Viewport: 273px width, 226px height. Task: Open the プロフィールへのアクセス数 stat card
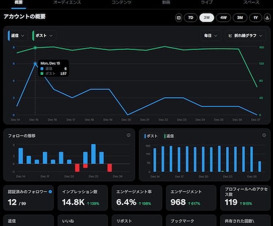tap(245, 198)
